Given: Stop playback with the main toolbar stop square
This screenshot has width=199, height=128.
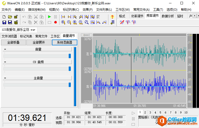Looking at the screenshot, I should pos(50,22).
